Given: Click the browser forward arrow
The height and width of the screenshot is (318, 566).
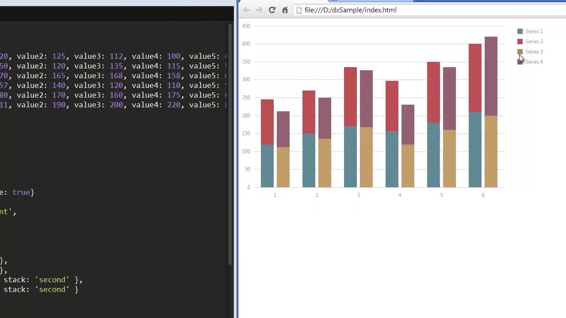Looking at the screenshot, I should [259, 10].
